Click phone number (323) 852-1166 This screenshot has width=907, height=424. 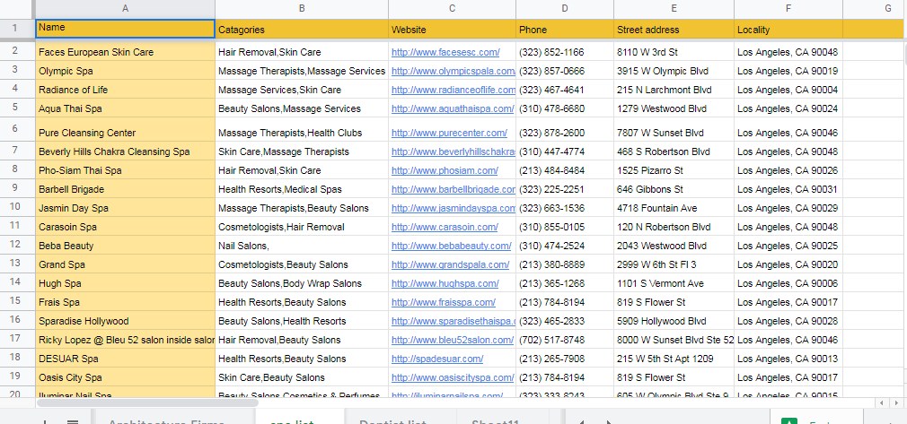(x=565, y=51)
